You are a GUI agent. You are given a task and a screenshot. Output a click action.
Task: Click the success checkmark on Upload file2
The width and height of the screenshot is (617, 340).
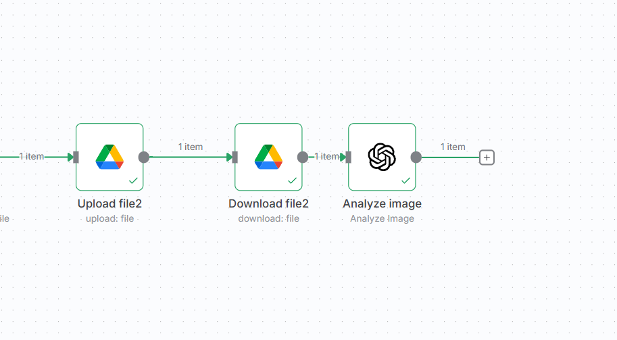pos(133,180)
